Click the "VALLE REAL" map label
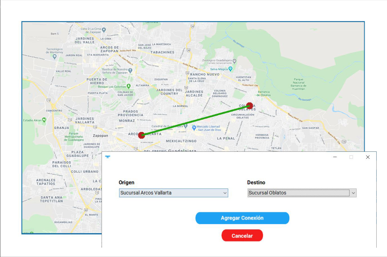This screenshot has width=387, height=257. click(x=63, y=71)
